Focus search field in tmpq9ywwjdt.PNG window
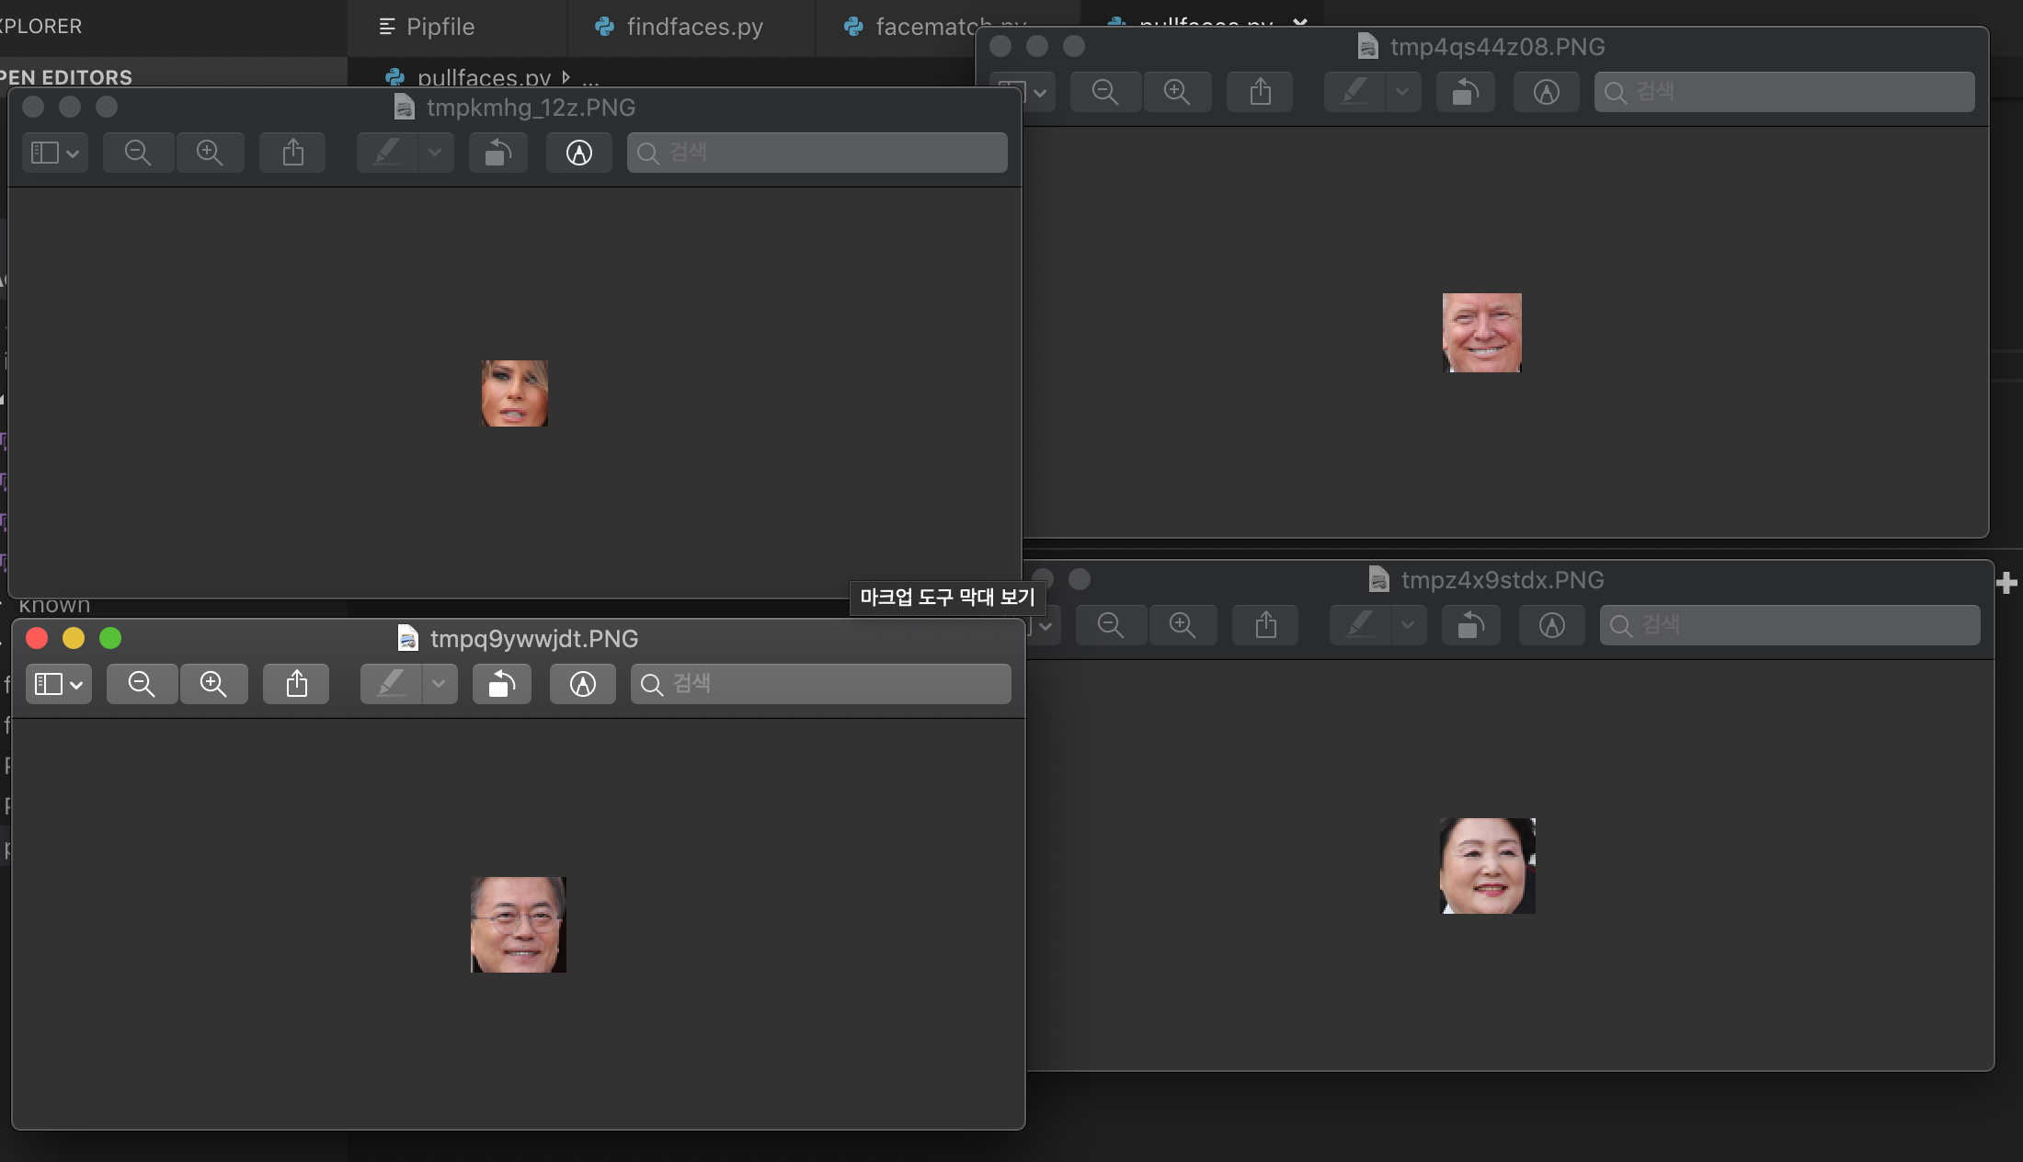 point(820,684)
